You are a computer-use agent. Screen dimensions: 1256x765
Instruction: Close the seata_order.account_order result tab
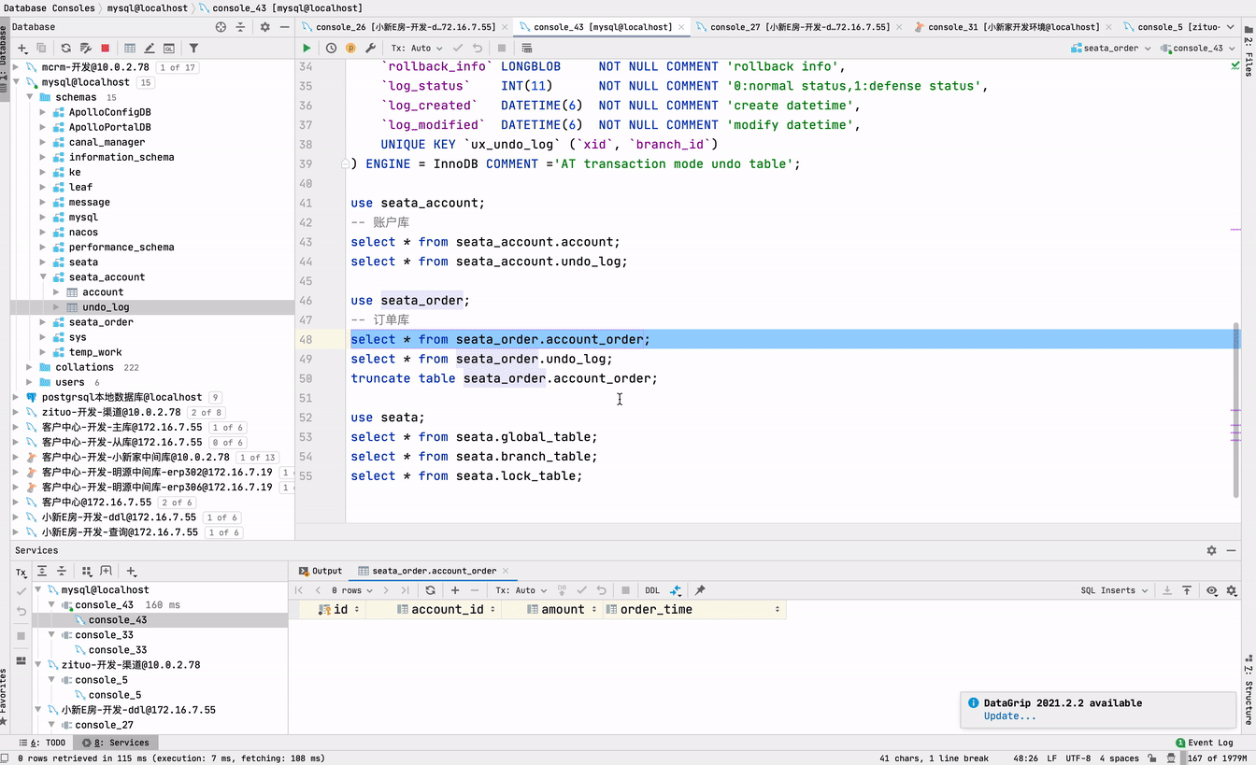click(x=506, y=571)
